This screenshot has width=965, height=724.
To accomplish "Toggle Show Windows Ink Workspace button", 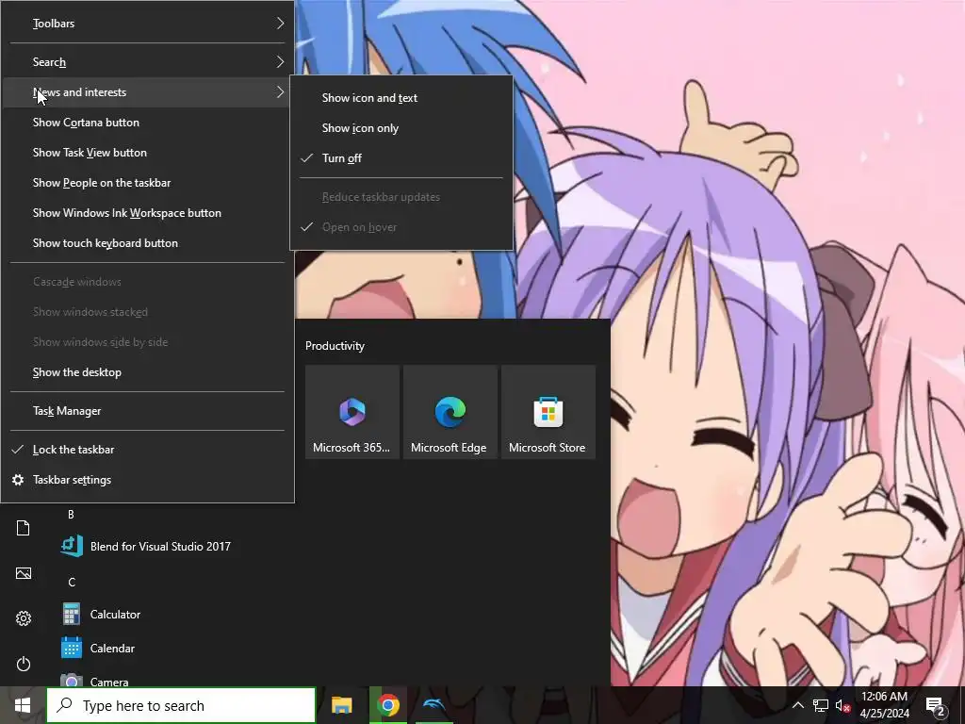I will (x=148, y=213).
